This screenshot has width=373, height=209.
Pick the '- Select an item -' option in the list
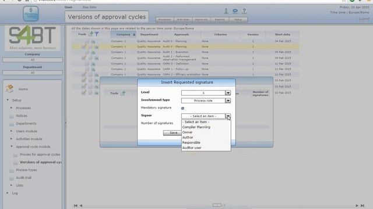coord(206,122)
